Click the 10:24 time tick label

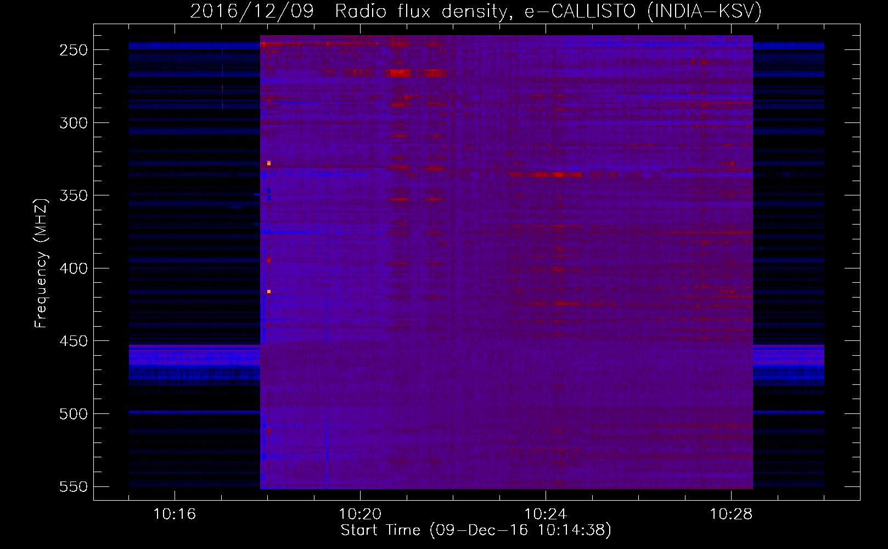[546, 514]
